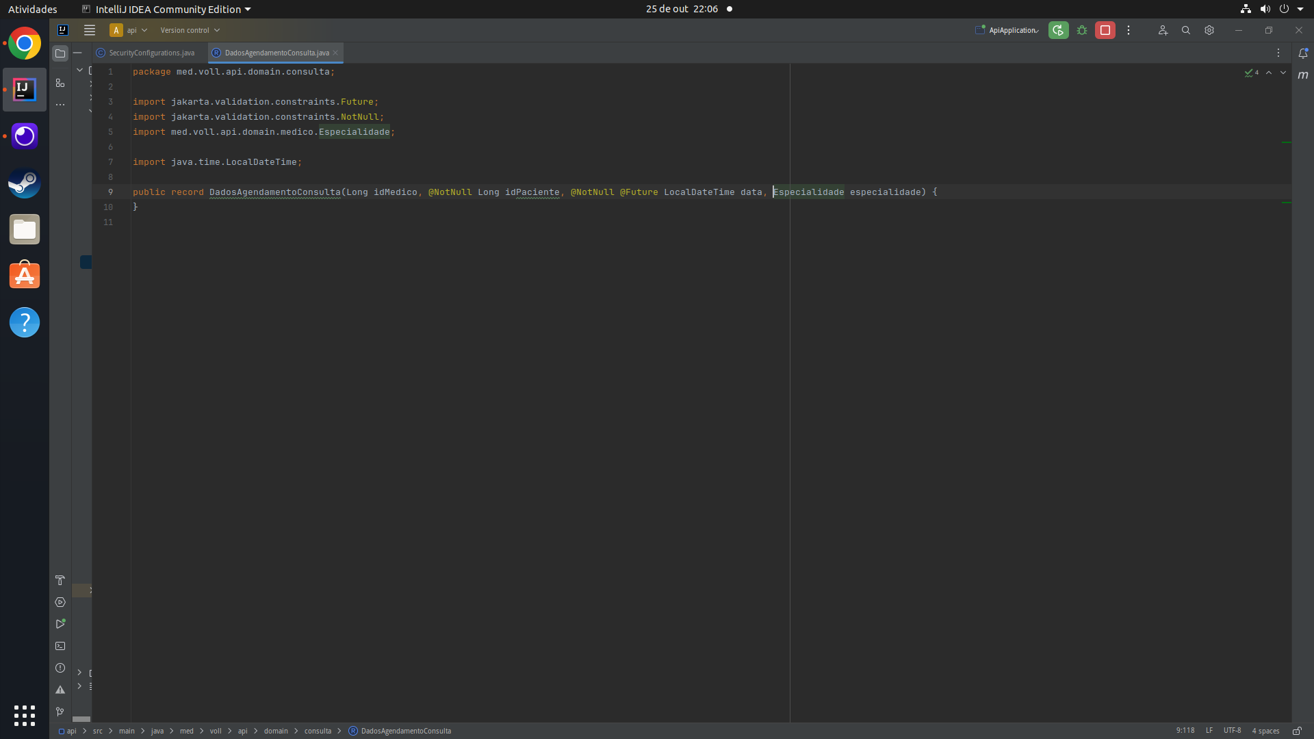Viewport: 1314px width, 739px height.
Task: Open IDE settings gear
Action: pos(1209,30)
